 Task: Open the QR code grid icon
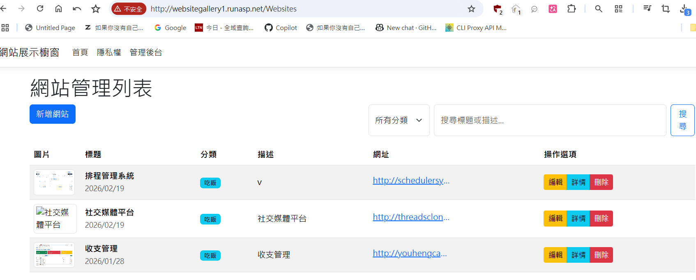(x=618, y=9)
